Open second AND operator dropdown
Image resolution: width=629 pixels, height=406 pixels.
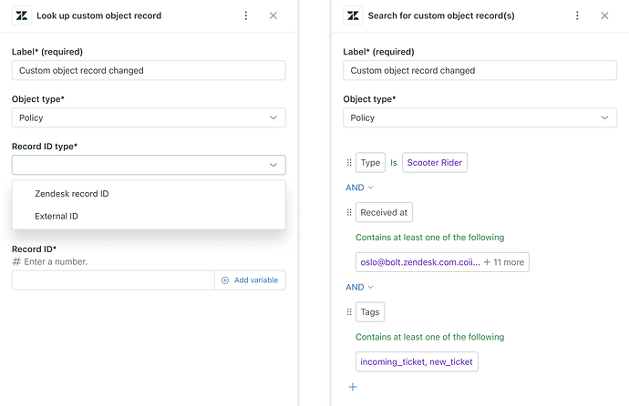pos(359,287)
